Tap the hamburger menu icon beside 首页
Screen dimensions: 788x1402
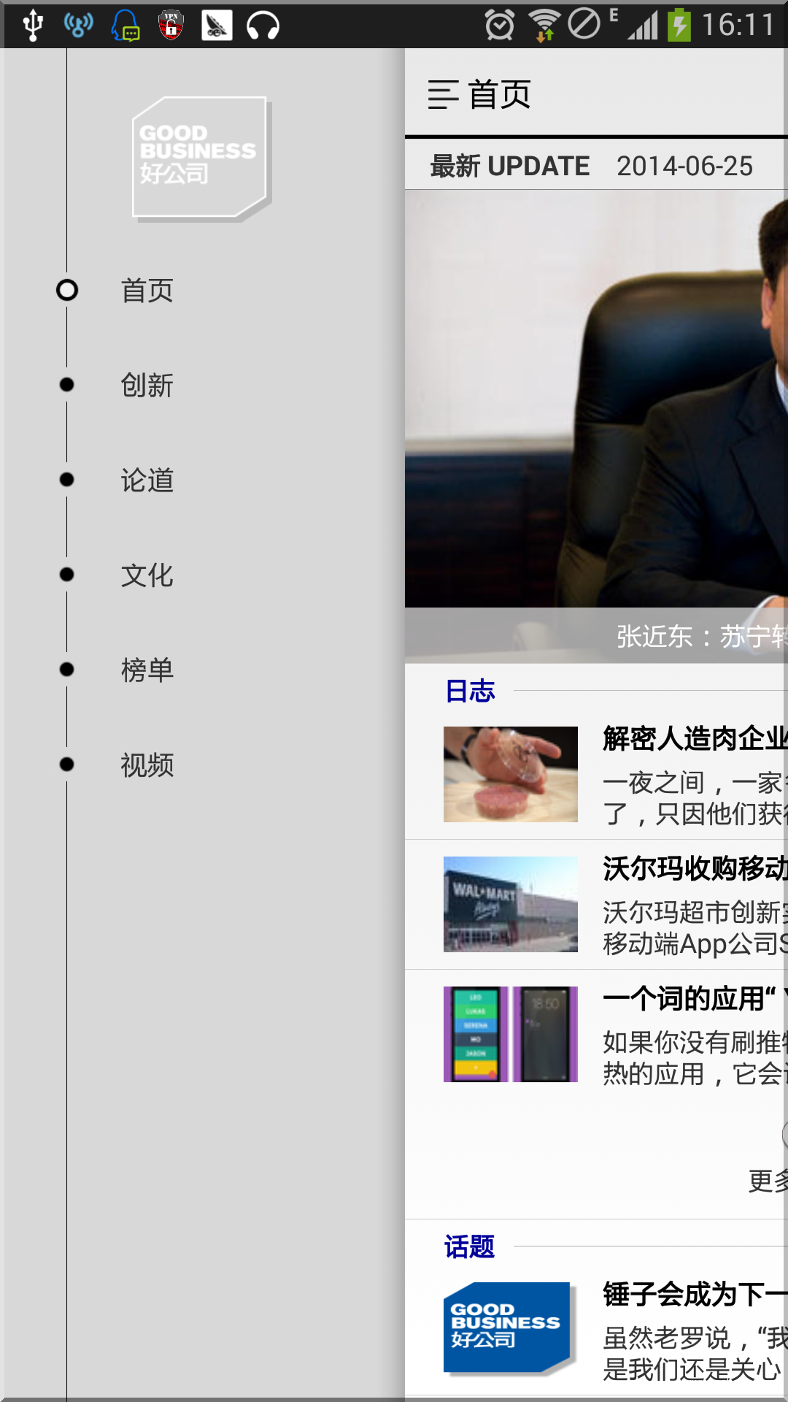pyautogui.click(x=443, y=95)
